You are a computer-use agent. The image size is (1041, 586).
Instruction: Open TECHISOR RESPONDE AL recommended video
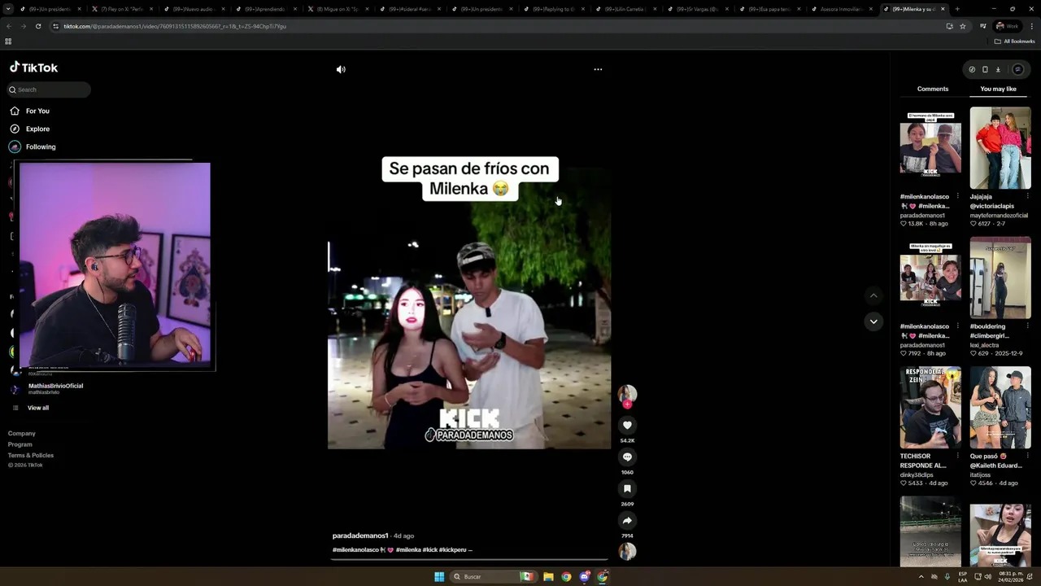[x=930, y=408]
